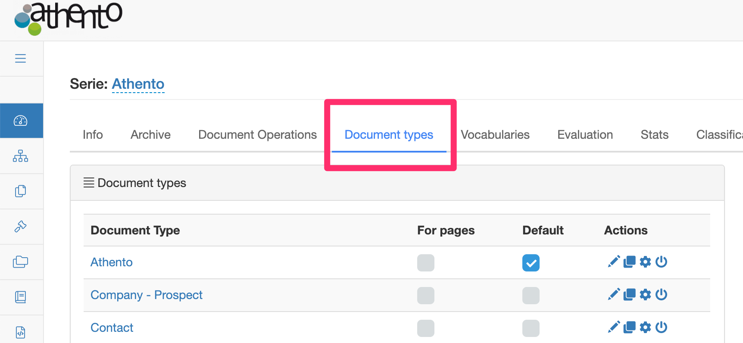Click the For pages column header

tap(446, 230)
